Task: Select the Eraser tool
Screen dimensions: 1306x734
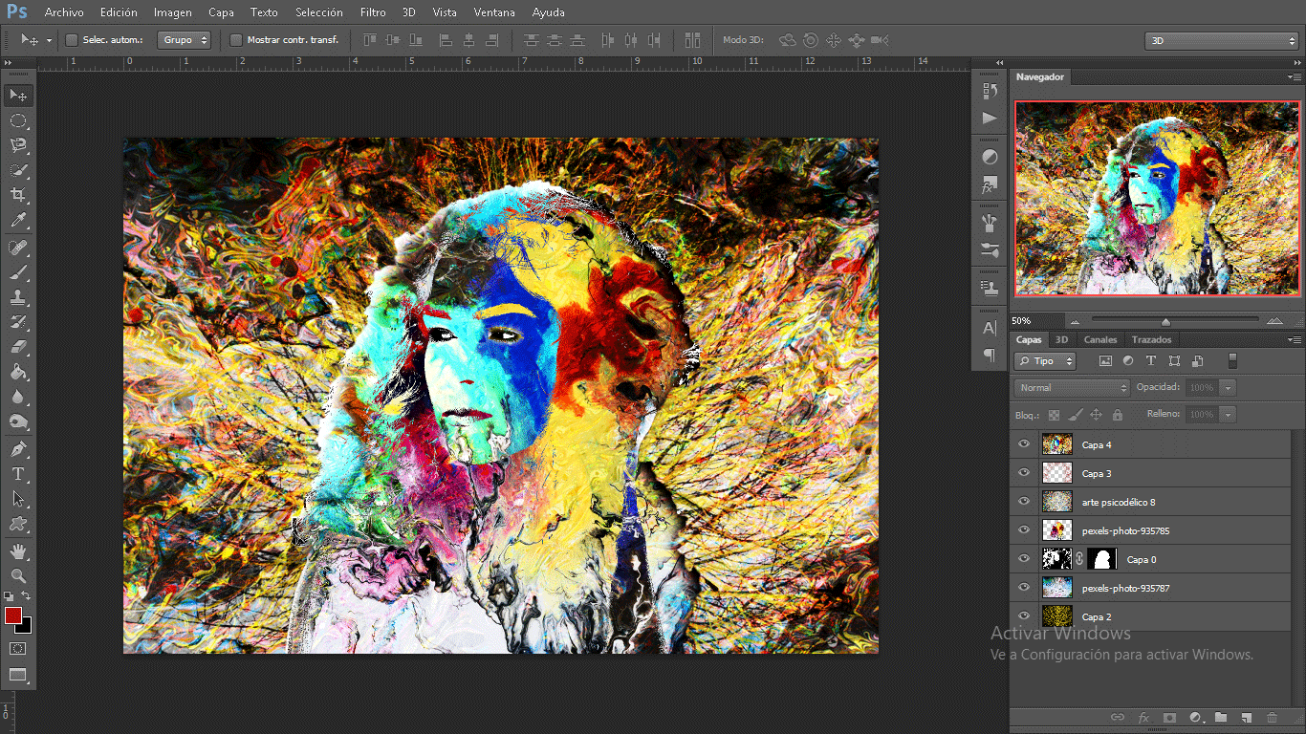Action: pyautogui.click(x=18, y=348)
